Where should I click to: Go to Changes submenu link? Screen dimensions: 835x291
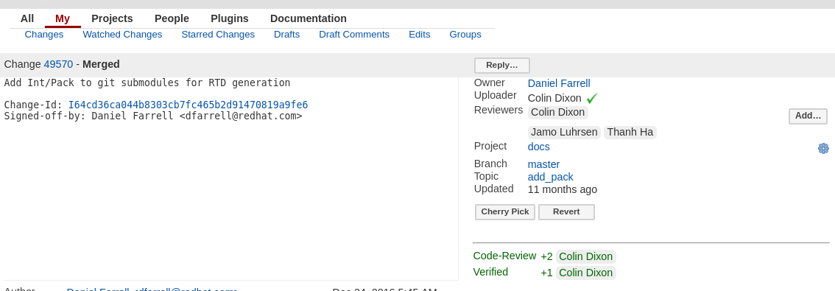[x=43, y=35]
